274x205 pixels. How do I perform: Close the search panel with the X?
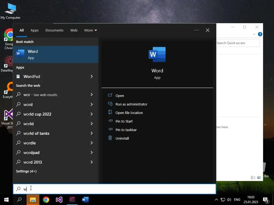pyautogui.click(x=208, y=30)
